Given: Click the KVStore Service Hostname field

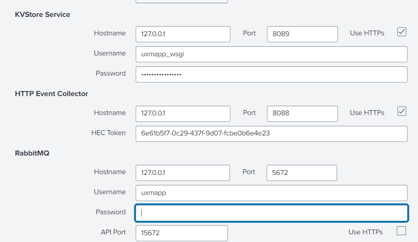Looking at the screenshot, I should point(182,34).
